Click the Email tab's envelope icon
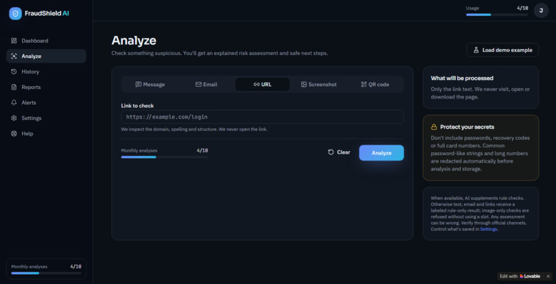556x284 pixels. tap(199, 85)
